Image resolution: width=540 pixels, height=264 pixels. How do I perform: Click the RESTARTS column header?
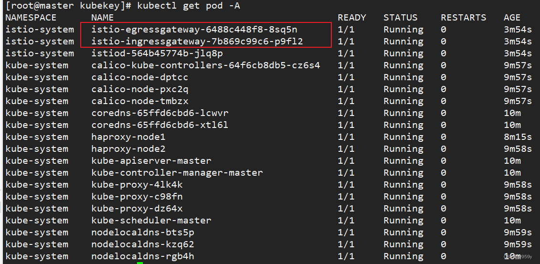pos(463,18)
